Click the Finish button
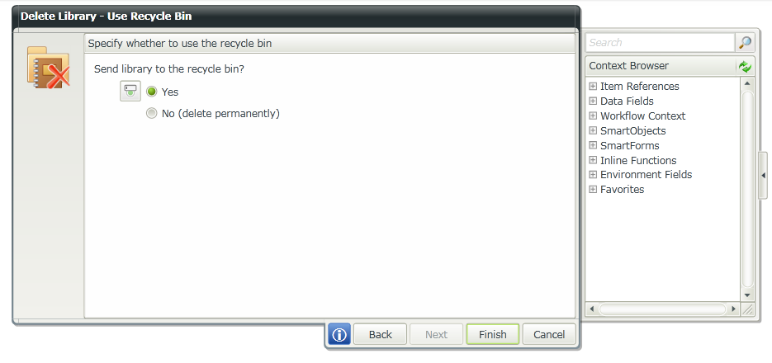 pyautogui.click(x=492, y=334)
